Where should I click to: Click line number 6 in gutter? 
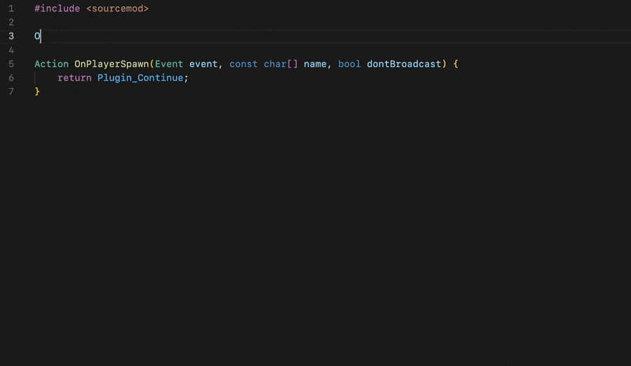11,78
